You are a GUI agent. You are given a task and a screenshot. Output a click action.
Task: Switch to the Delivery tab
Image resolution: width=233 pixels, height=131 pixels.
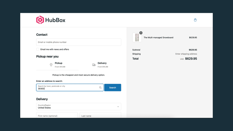coord(100,65)
